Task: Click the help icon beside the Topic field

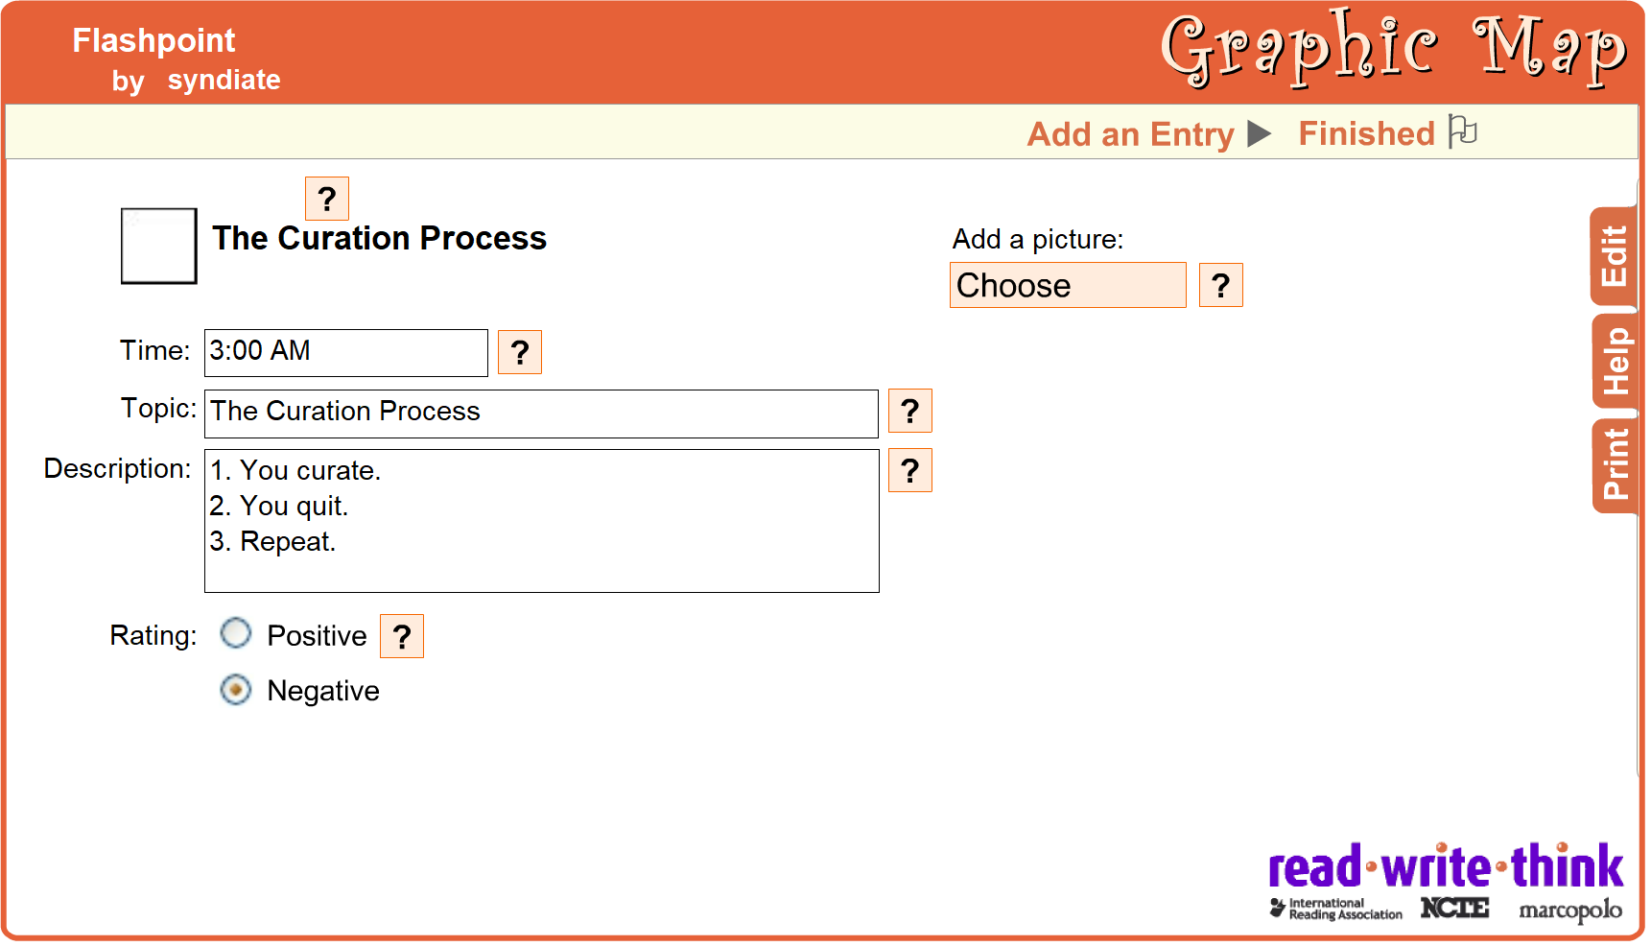Action: pyautogui.click(x=909, y=411)
